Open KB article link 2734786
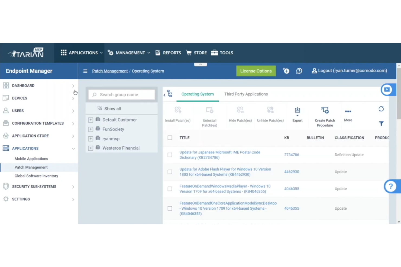Image resolution: width=401 pixels, height=267 pixels. pyautogui.click(x=292, y=155)
